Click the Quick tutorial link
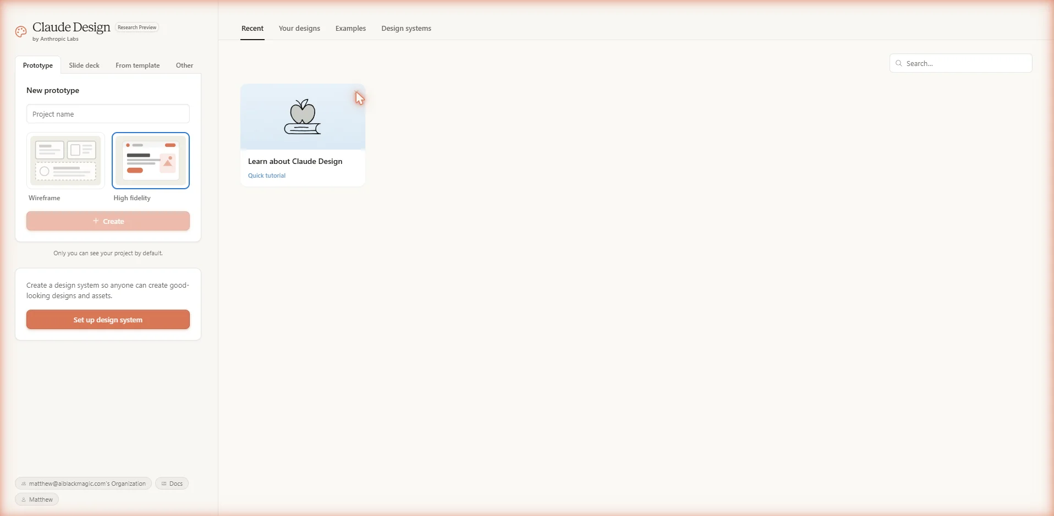 pyautogui.click(x=267, y=175)
